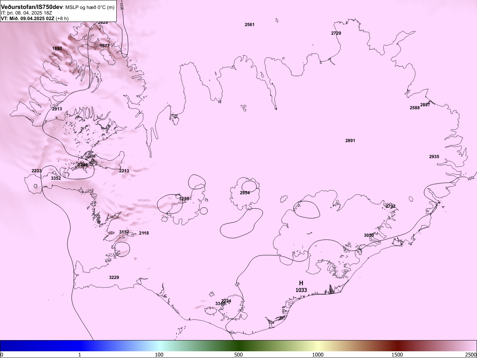Click the 'H' high pressure marker
This screenshot has width=477, height=358.
[301, 283]
